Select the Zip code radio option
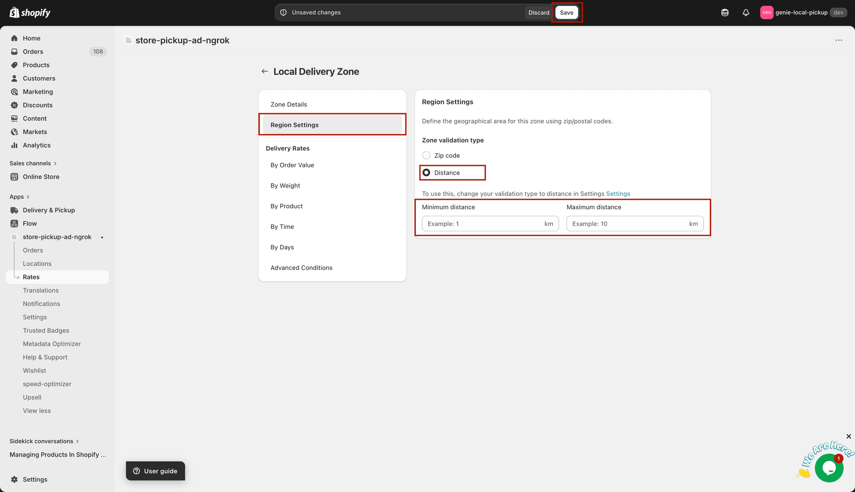 click(426, 156)
